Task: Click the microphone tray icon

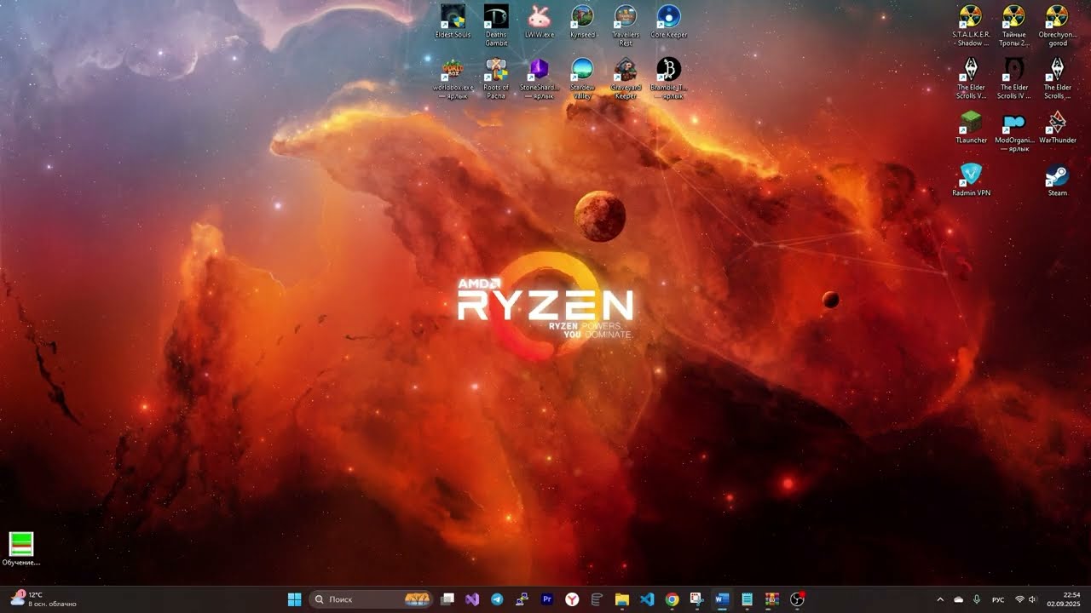Action: pyautogui.click(x=977, y=599)
